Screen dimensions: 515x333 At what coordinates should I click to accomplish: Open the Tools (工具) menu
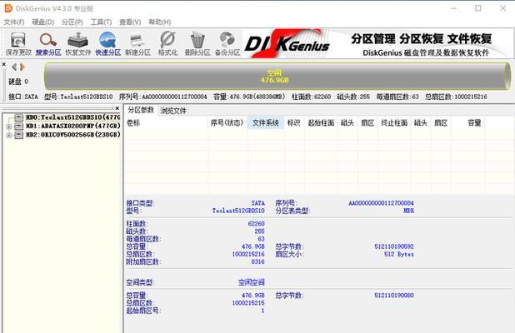coord(101,22)
